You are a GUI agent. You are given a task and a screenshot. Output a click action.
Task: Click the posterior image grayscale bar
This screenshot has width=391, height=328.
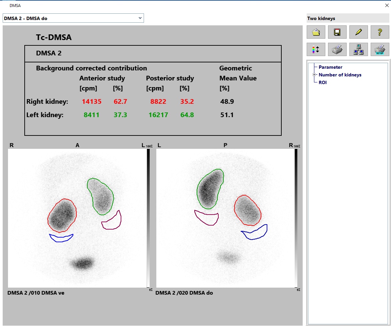tap(296, 218)
